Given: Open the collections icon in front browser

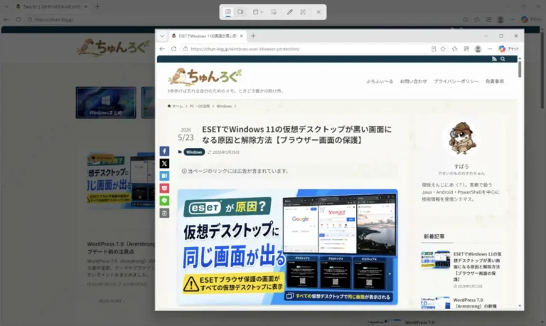Looking at the screenshot, I should point(466,49).
